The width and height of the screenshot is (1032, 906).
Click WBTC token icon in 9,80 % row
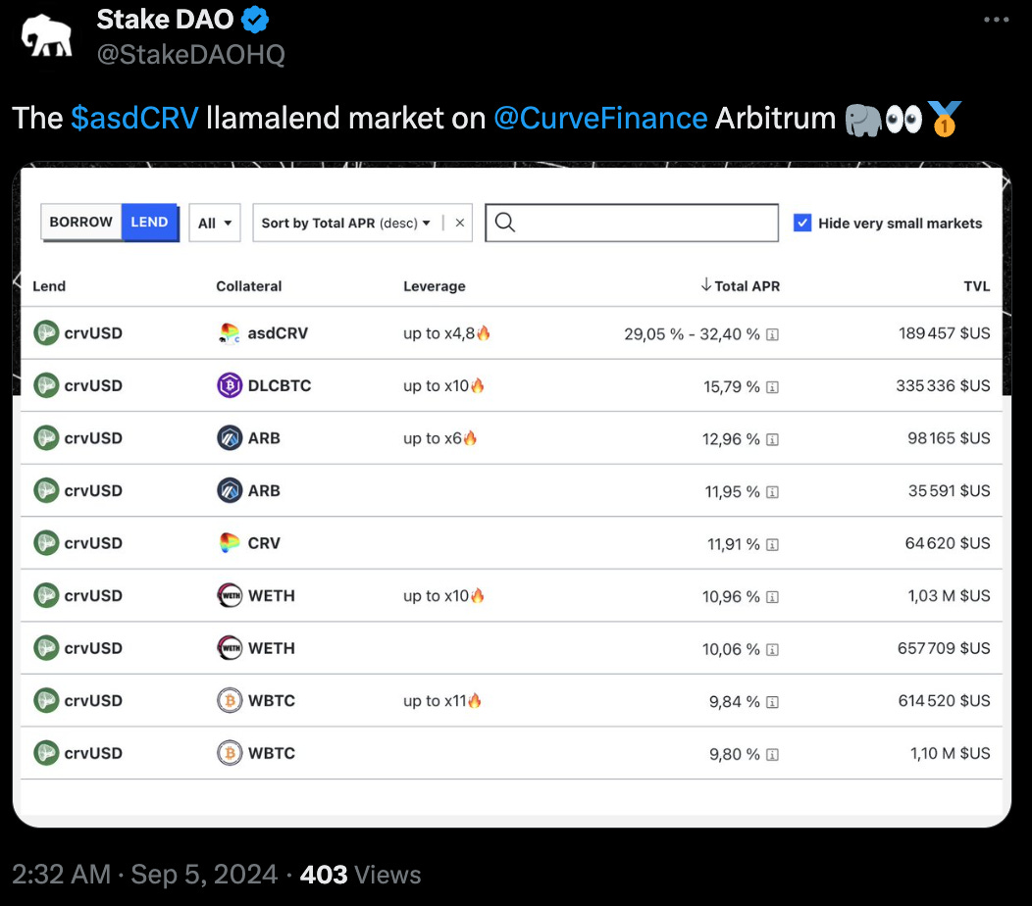(x=229, y=753)
